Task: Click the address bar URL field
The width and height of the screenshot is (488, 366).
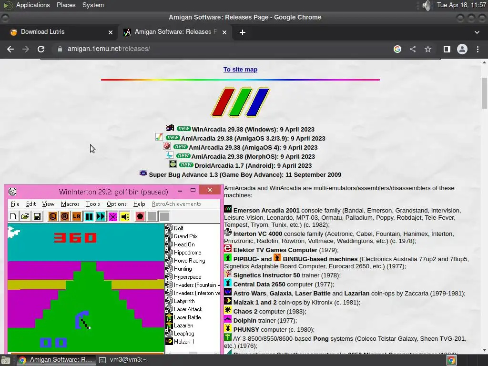Action: pos(224,49)
